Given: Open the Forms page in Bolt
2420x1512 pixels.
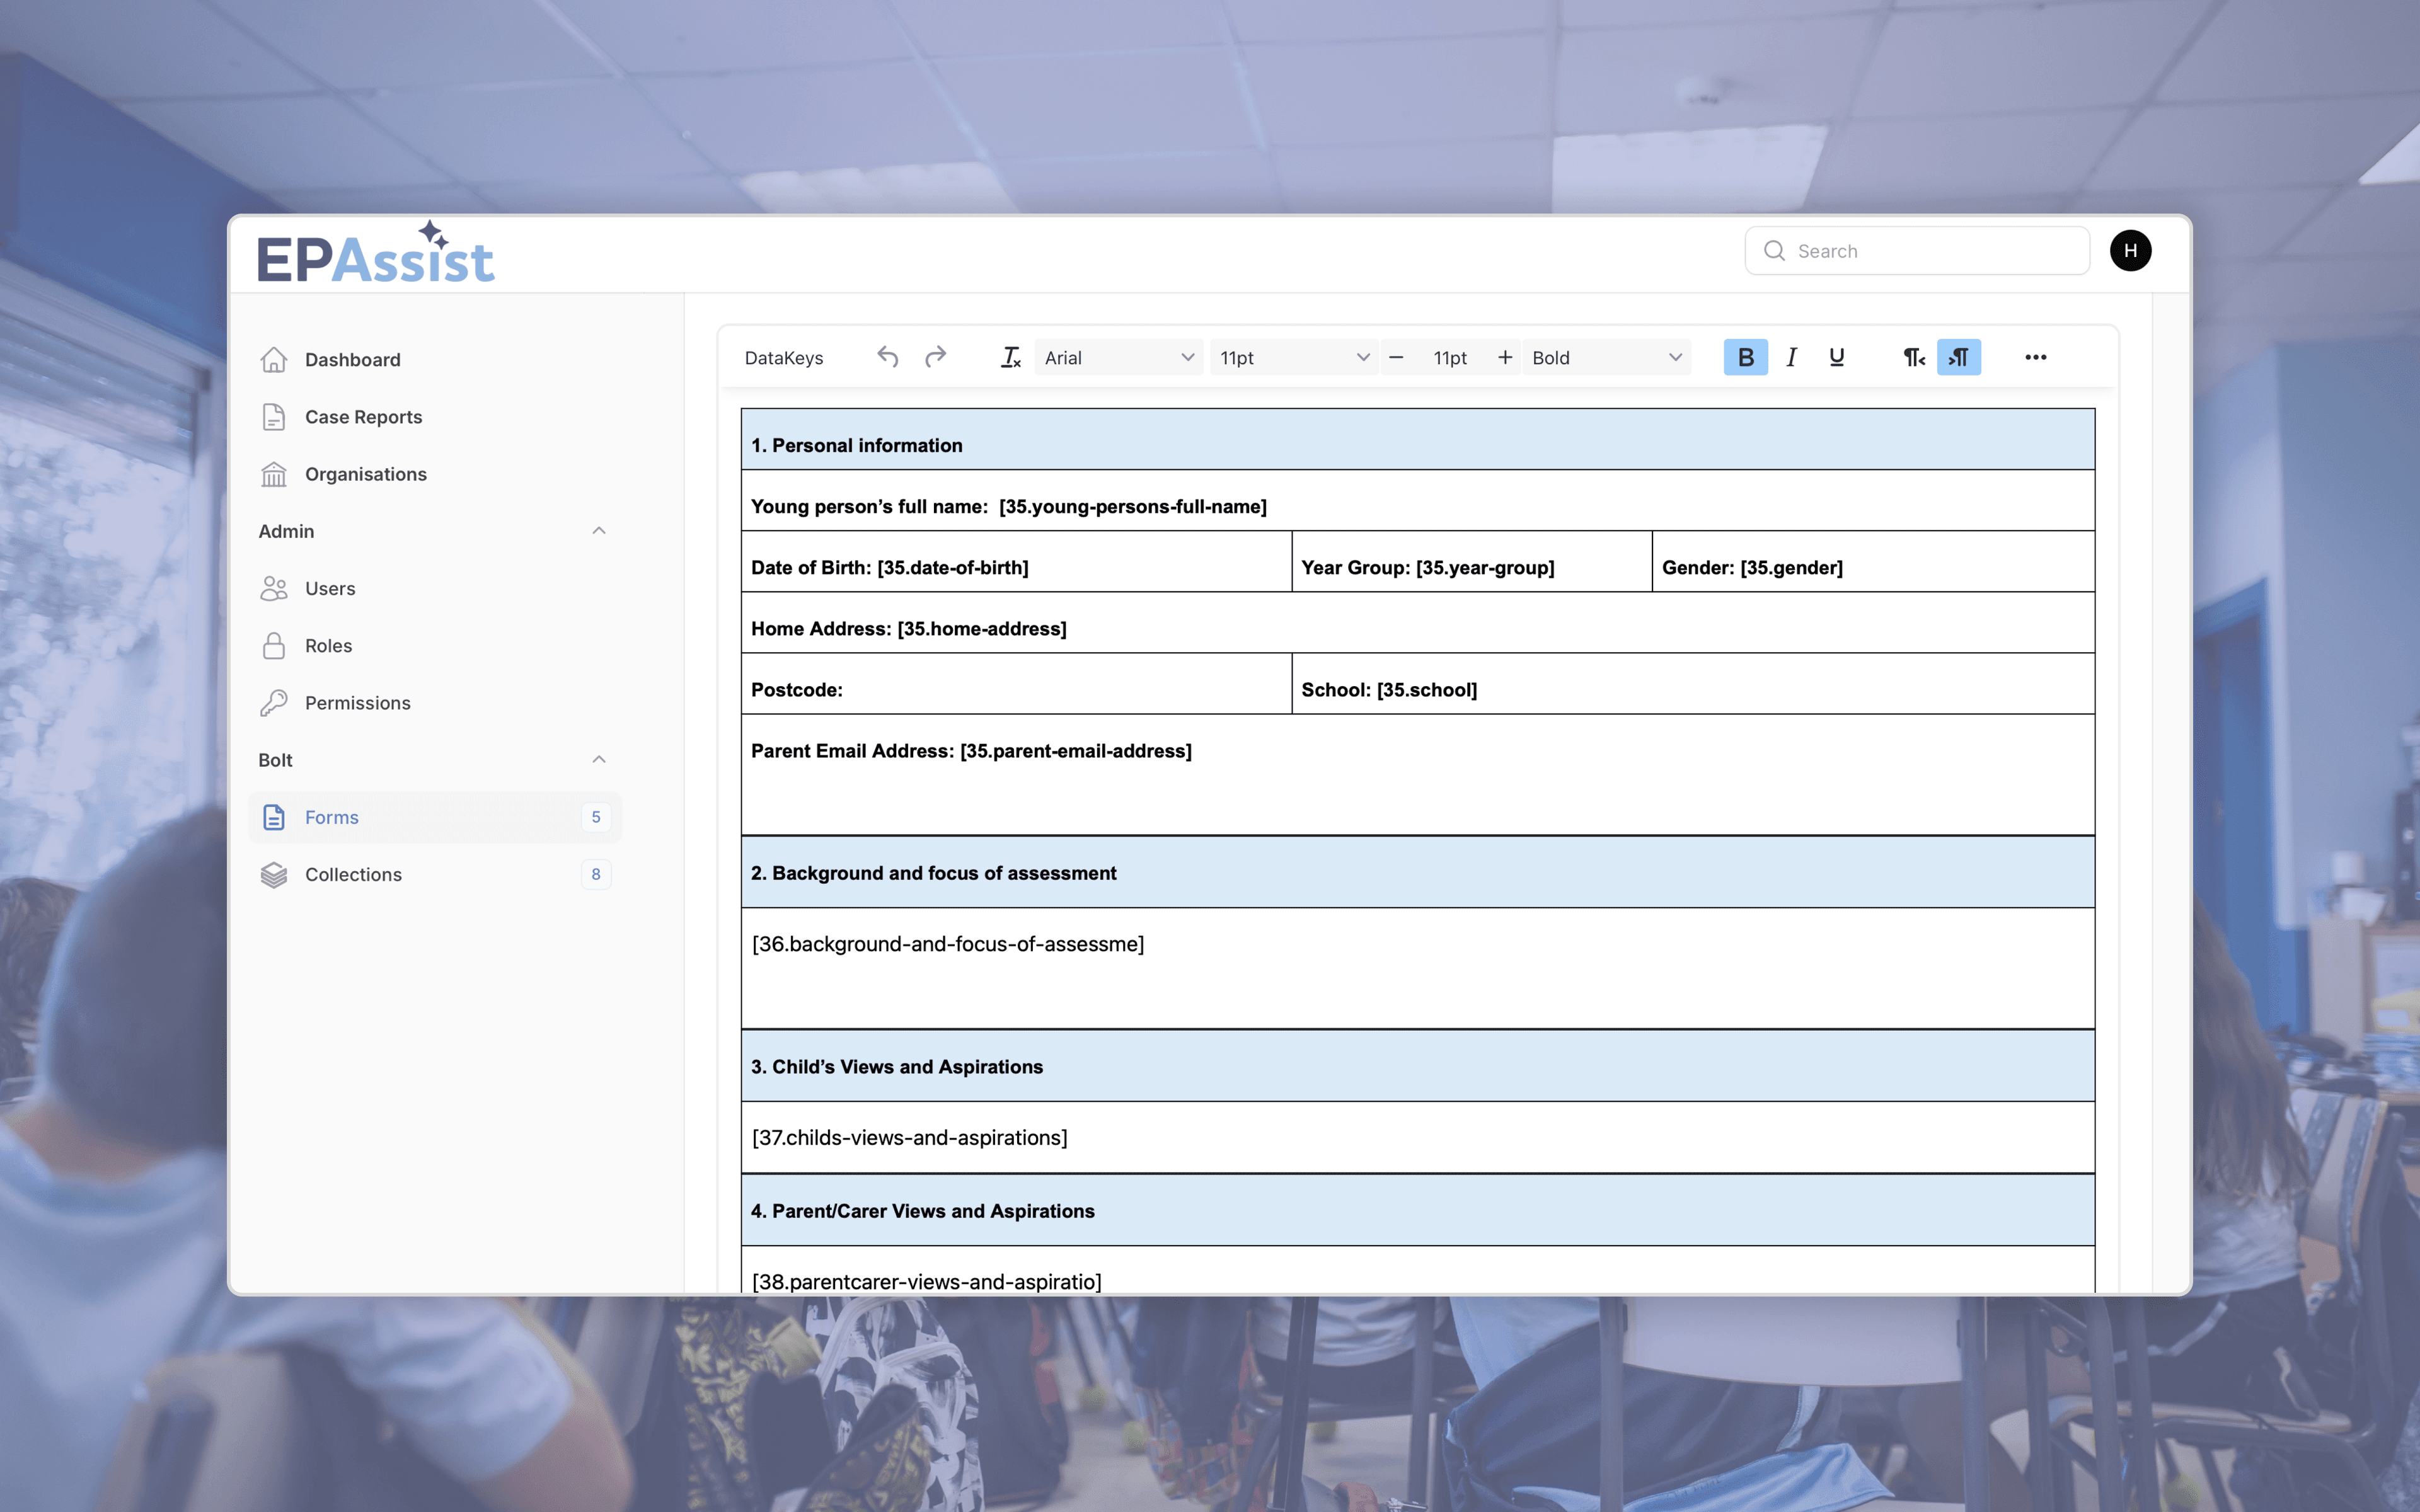Looking at the screenshot, I should click(x=331, y=817).
